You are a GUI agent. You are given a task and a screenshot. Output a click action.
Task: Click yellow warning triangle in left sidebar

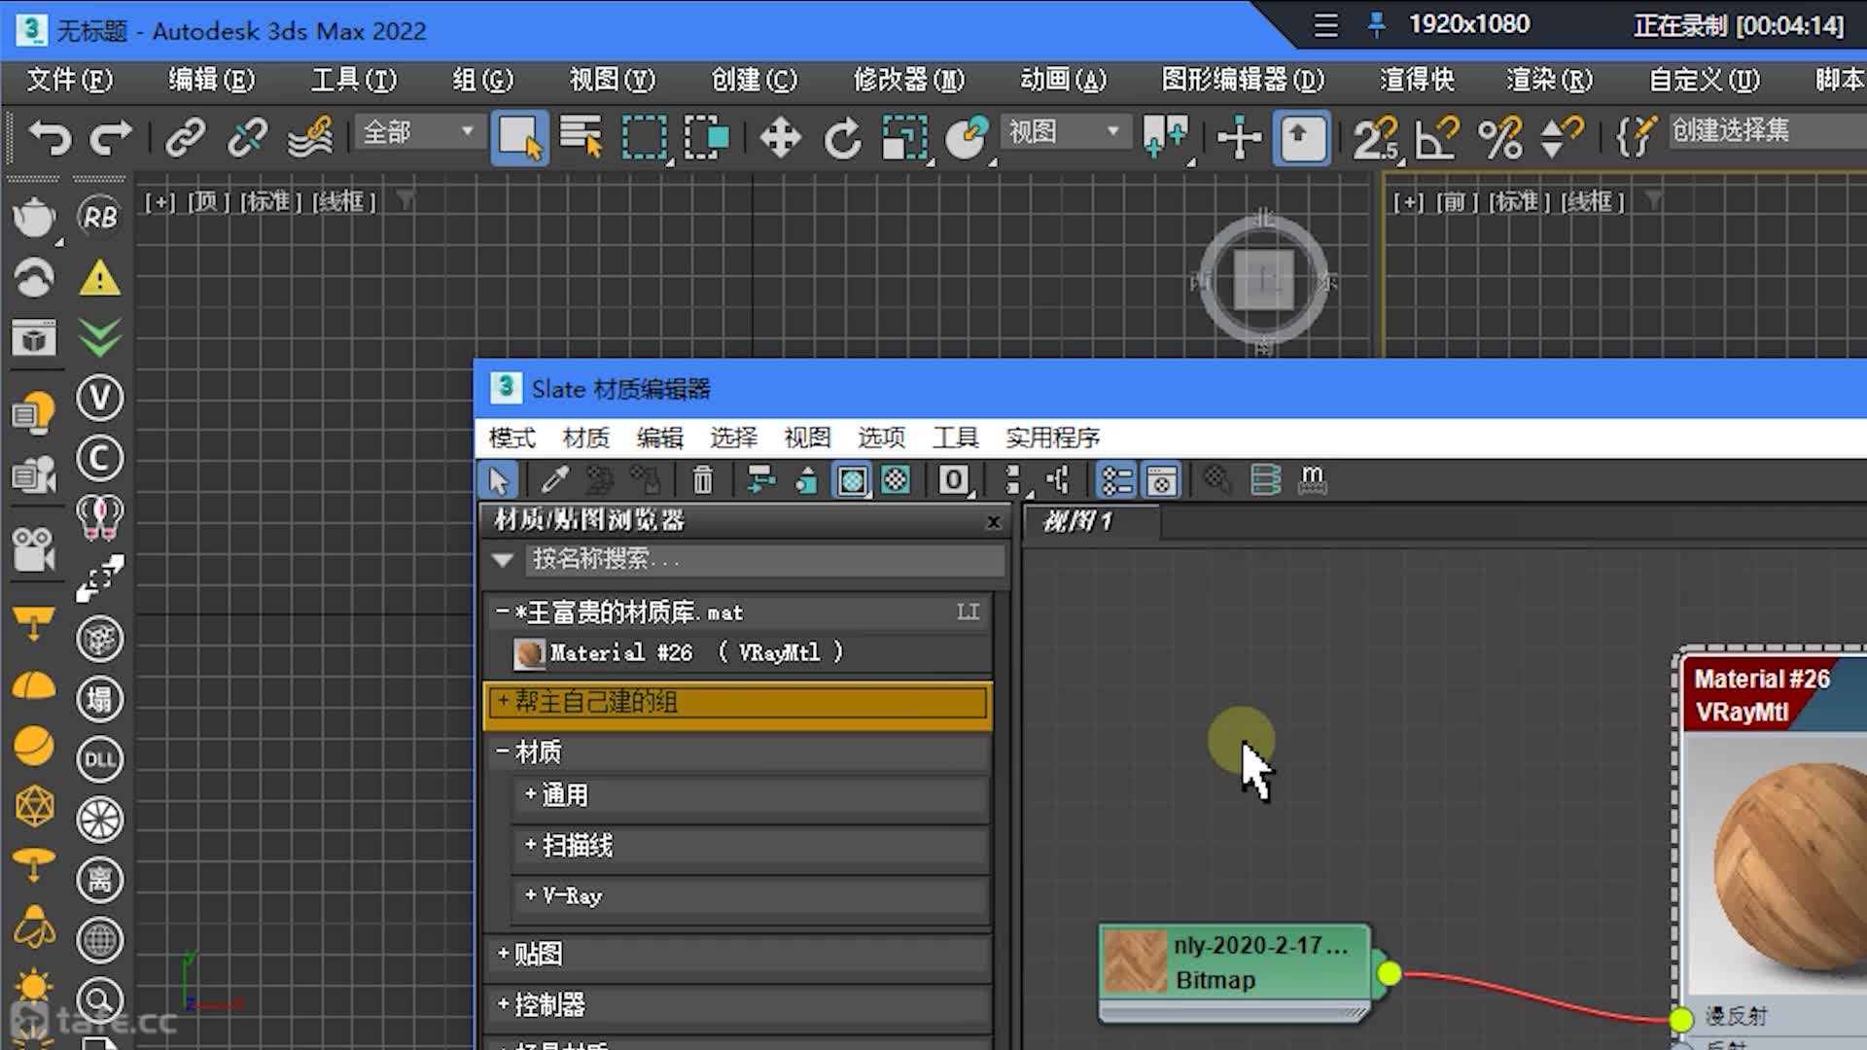[x=99, y=279]
